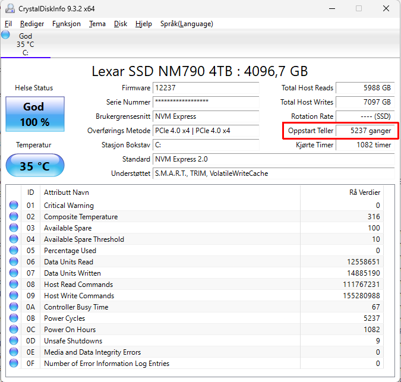The height and width of the screenshot is (382, 401).
Task: Click the Overførings Metode PCIe 4.0 x4 field
Action: tap(206, 131)
